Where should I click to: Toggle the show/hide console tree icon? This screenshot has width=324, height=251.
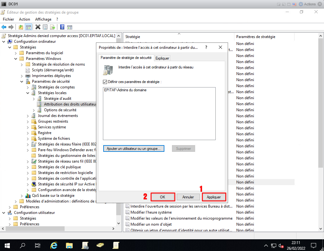[x=28, y=27]
